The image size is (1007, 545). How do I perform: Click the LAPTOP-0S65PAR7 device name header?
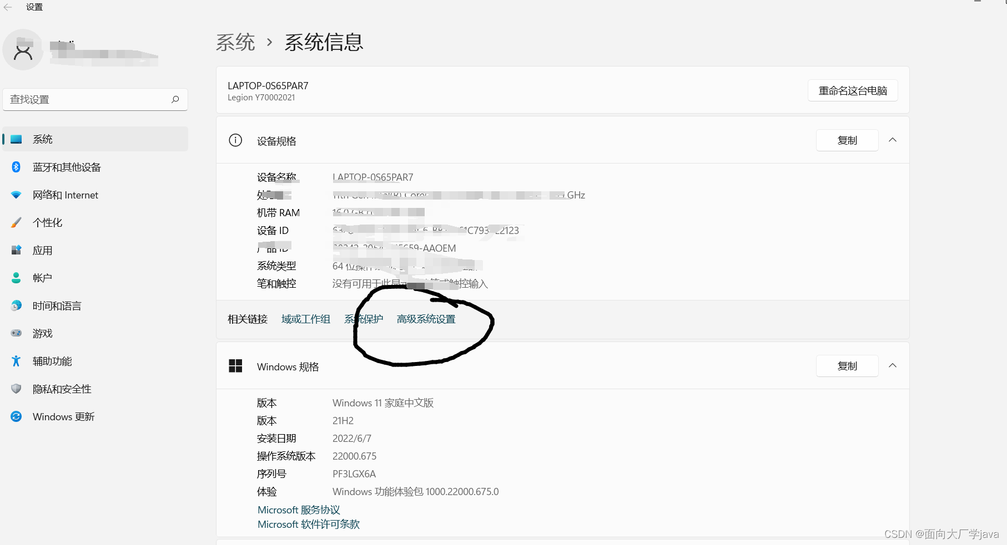point(268,85)
